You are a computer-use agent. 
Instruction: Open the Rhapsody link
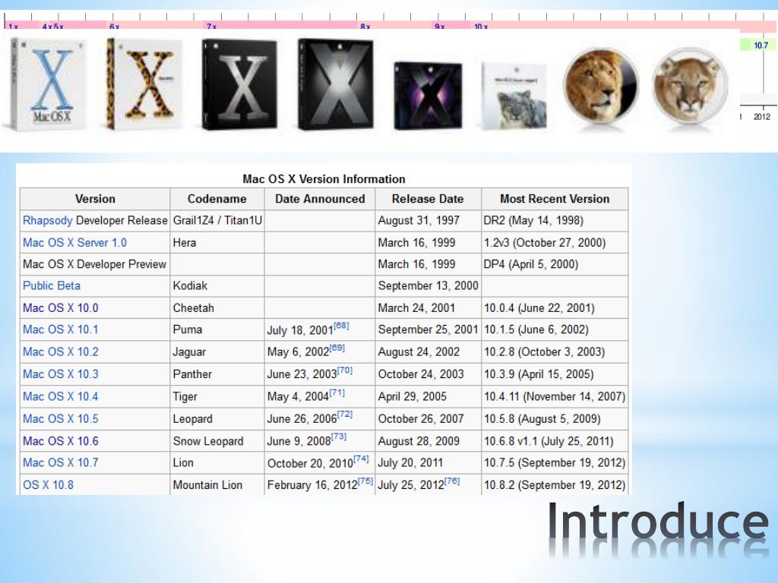click(48, 221)
